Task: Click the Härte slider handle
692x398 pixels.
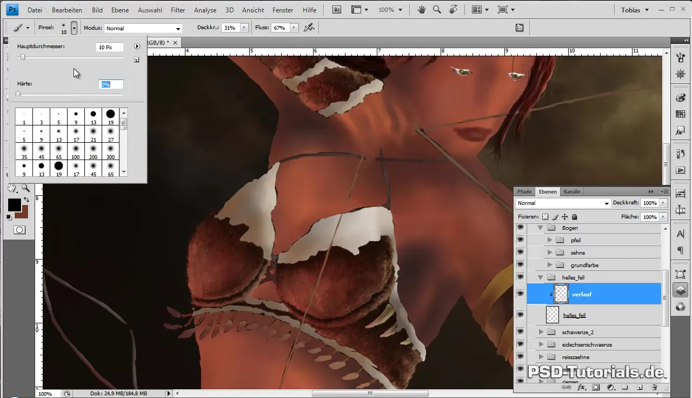Action: click(x=18, y=94)
